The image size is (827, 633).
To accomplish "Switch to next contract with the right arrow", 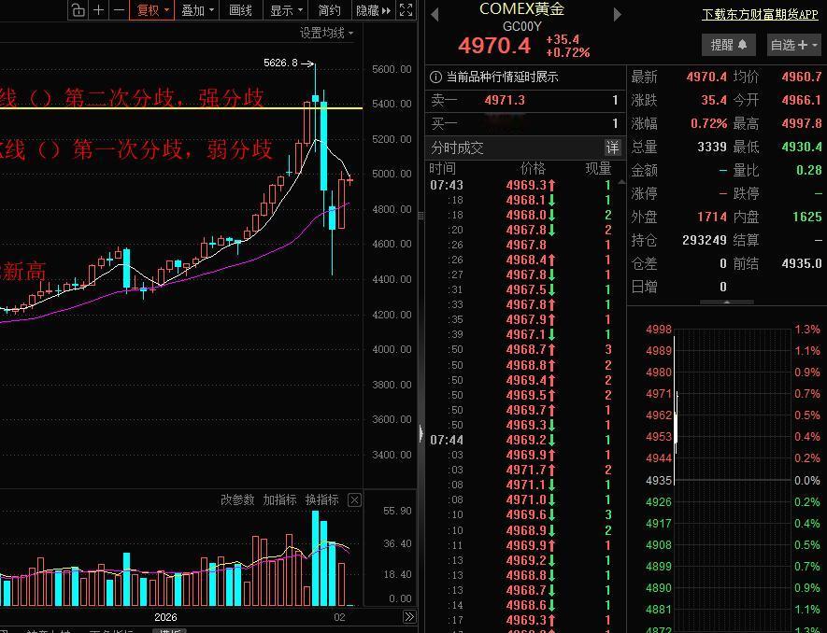I will (x=616, y=14).
